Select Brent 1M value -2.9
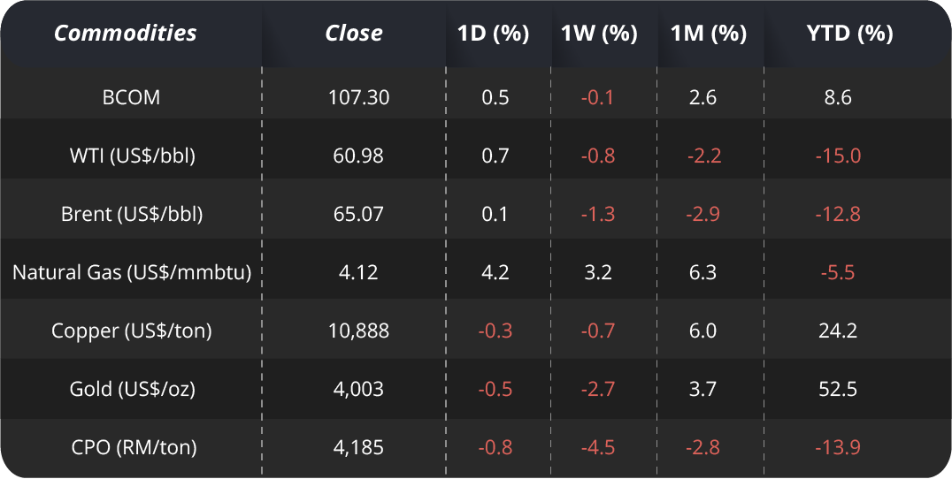 point(704,214)
